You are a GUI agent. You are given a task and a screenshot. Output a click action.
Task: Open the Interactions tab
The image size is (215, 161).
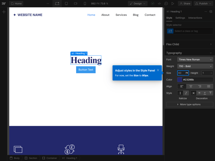click(x=195, y=18)
